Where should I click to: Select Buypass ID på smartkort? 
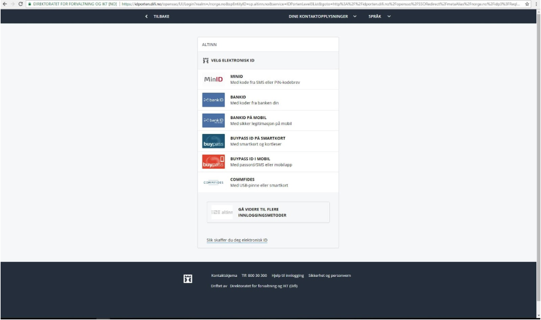268,141
